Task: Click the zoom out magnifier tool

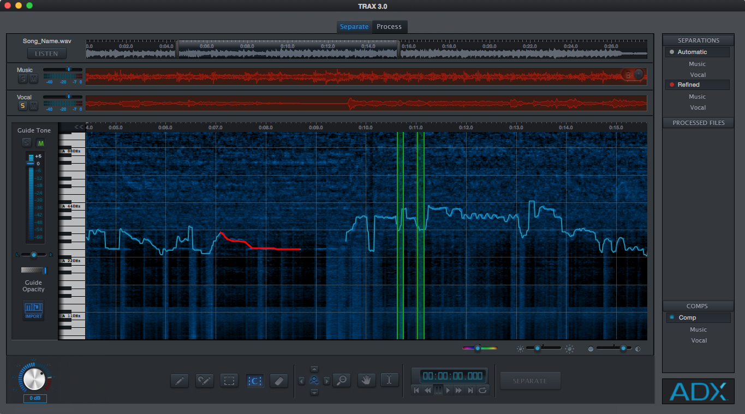Action: (x=342, y=380)
